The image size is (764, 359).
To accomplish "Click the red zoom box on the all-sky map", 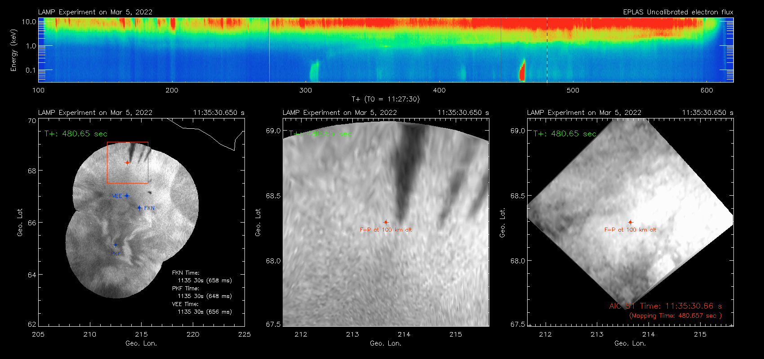I will (128, 162).
